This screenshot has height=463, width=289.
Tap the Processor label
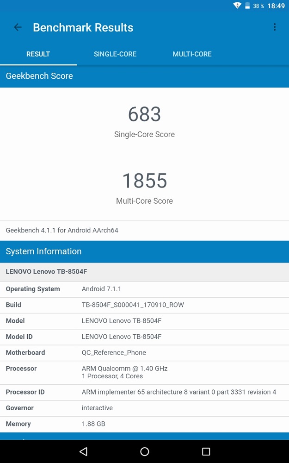pos(21,369)
